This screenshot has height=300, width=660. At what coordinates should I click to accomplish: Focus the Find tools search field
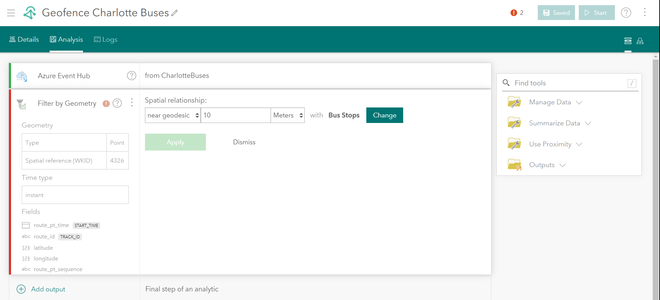pos(570,83)
